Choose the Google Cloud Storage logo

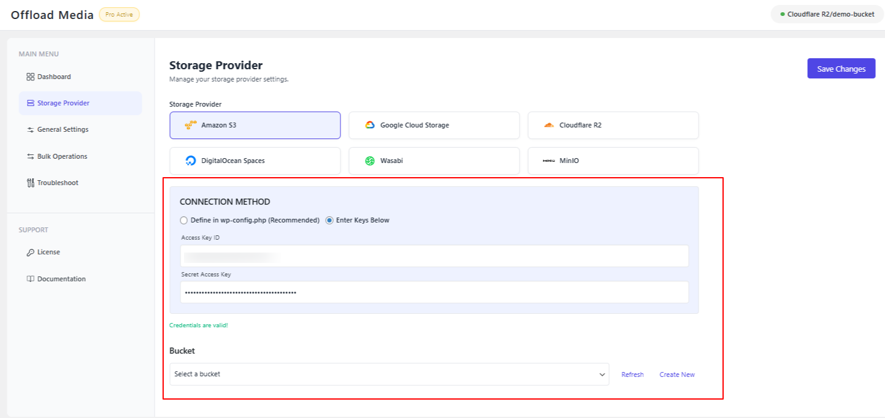point(370,125)
